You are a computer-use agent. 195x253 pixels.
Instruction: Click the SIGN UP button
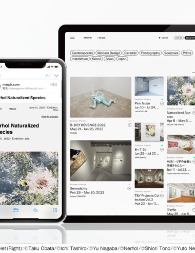(190, 38)
